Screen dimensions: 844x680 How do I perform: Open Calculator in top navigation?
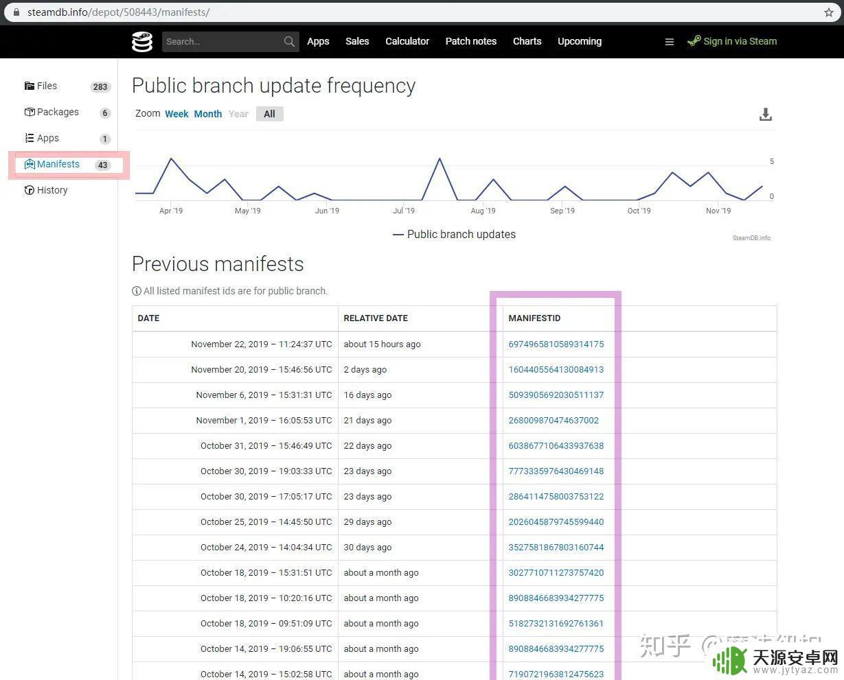pyautogui.click(x=407, y=41)
